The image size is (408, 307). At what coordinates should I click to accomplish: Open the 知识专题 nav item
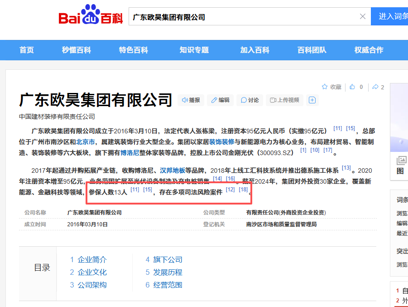click(194, 50)
